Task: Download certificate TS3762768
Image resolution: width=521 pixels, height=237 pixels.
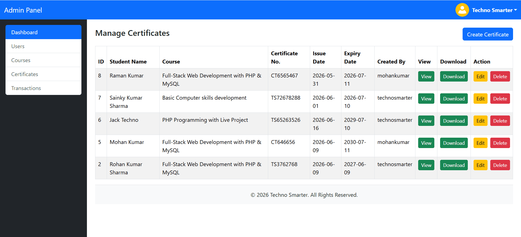Action: tap(454, 165)
